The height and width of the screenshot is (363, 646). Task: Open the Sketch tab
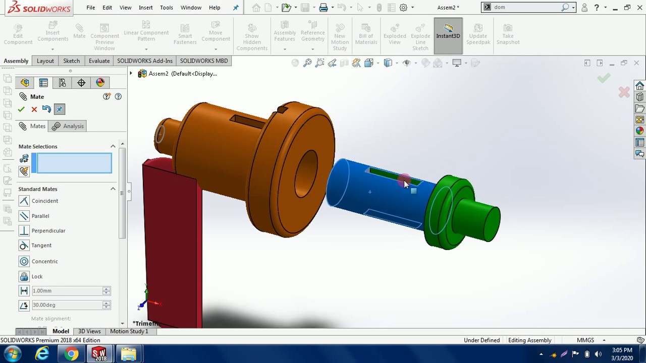[x=71, y=60]
